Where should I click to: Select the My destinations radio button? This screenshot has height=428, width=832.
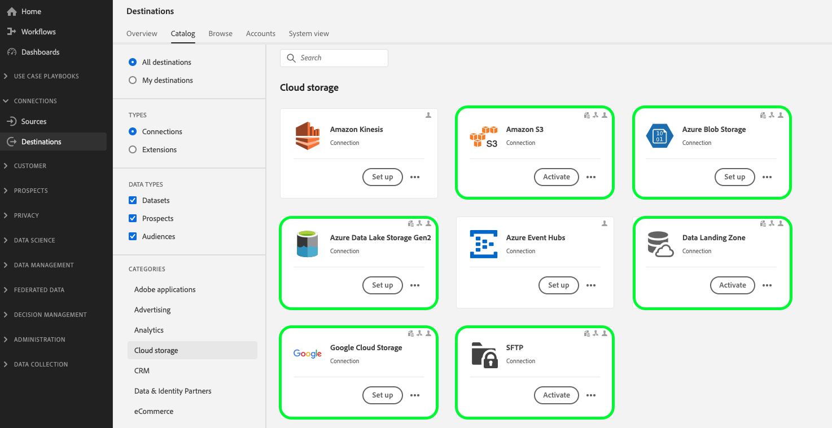point(133,80)
